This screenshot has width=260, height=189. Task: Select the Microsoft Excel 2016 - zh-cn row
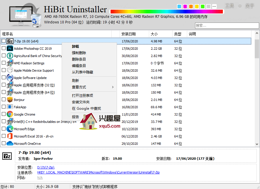click(126, 136)
